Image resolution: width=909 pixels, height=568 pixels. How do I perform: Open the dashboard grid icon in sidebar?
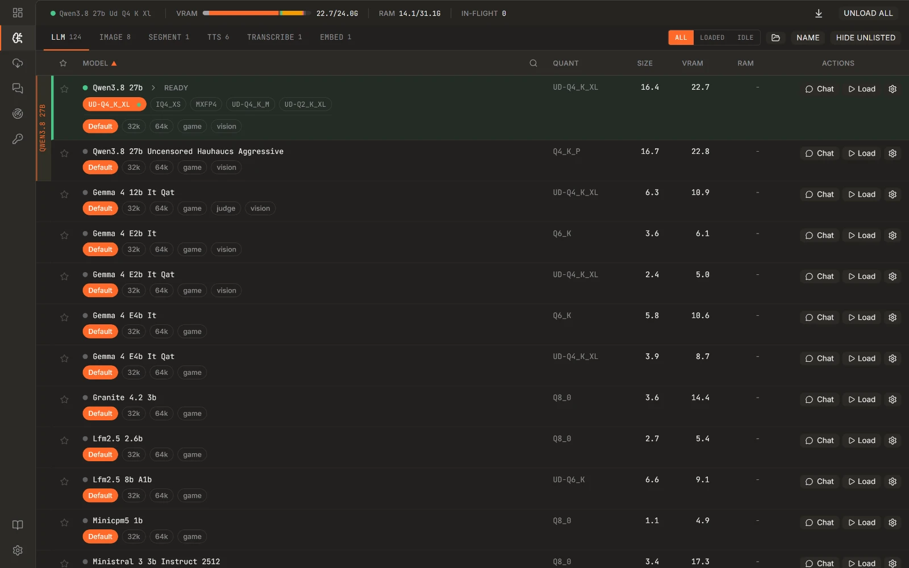[x=18, y=12]
